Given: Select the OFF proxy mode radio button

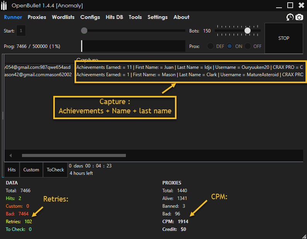Looking at the screenshot, I should 248,46.
